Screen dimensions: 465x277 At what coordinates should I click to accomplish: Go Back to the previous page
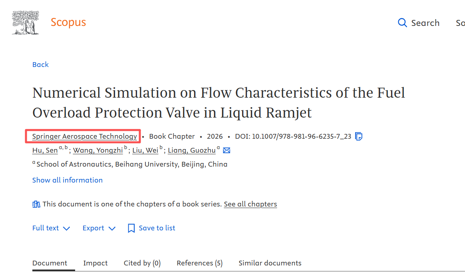[x=40, y=65]
